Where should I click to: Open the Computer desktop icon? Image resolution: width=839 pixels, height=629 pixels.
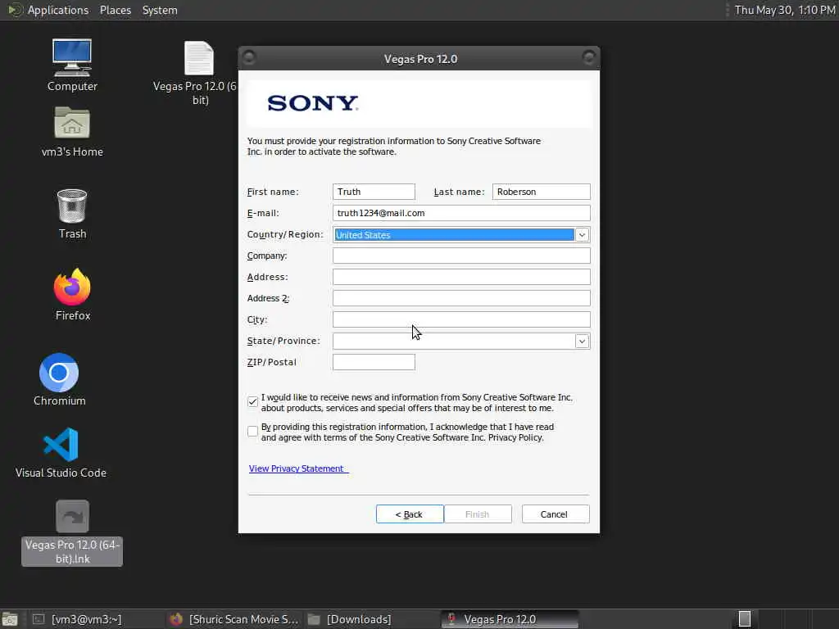pos(72,65)
